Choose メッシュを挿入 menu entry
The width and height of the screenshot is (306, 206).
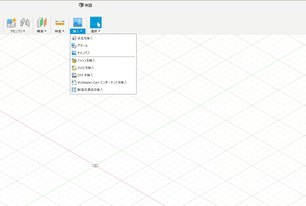point(103,61)
